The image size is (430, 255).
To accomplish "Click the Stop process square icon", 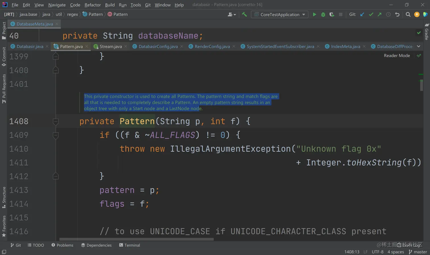I will tap(341, 14).
